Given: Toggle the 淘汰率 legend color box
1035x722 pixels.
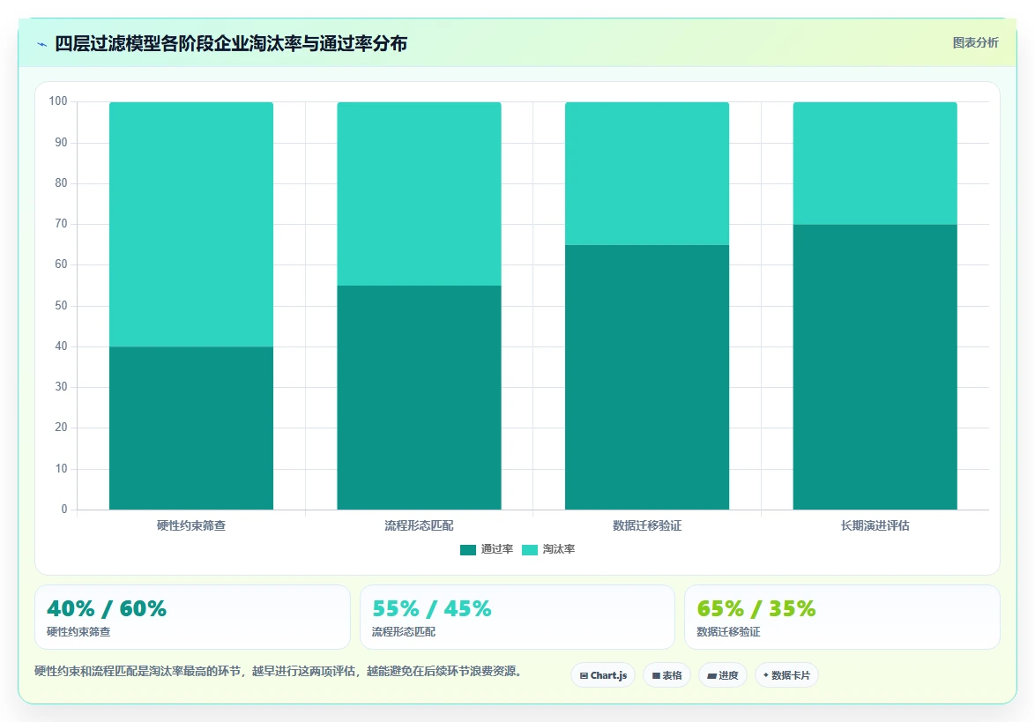Looking at the screenshot, I should (x=529, y=550).
